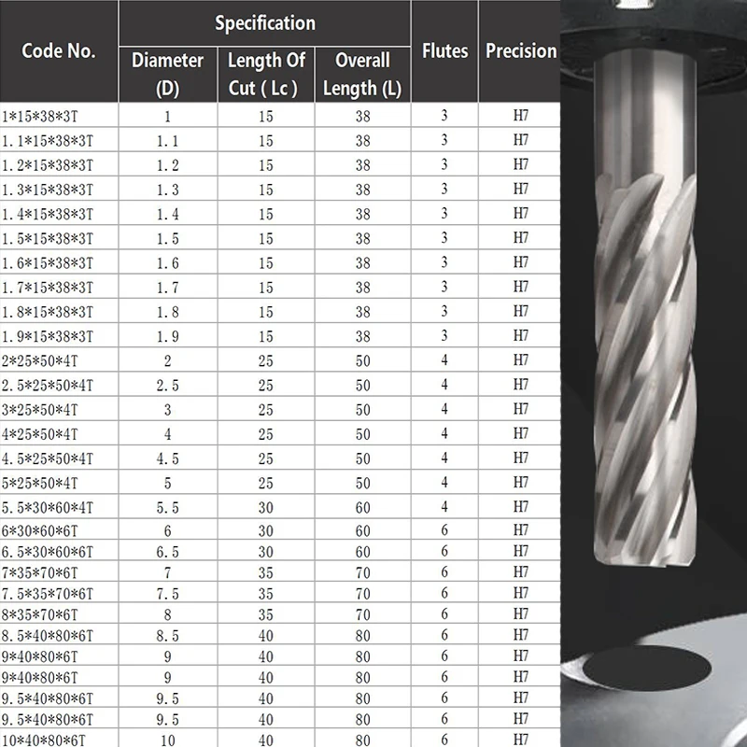Select diameter value "1.5"
747x747 pixels.
(168, 239)
